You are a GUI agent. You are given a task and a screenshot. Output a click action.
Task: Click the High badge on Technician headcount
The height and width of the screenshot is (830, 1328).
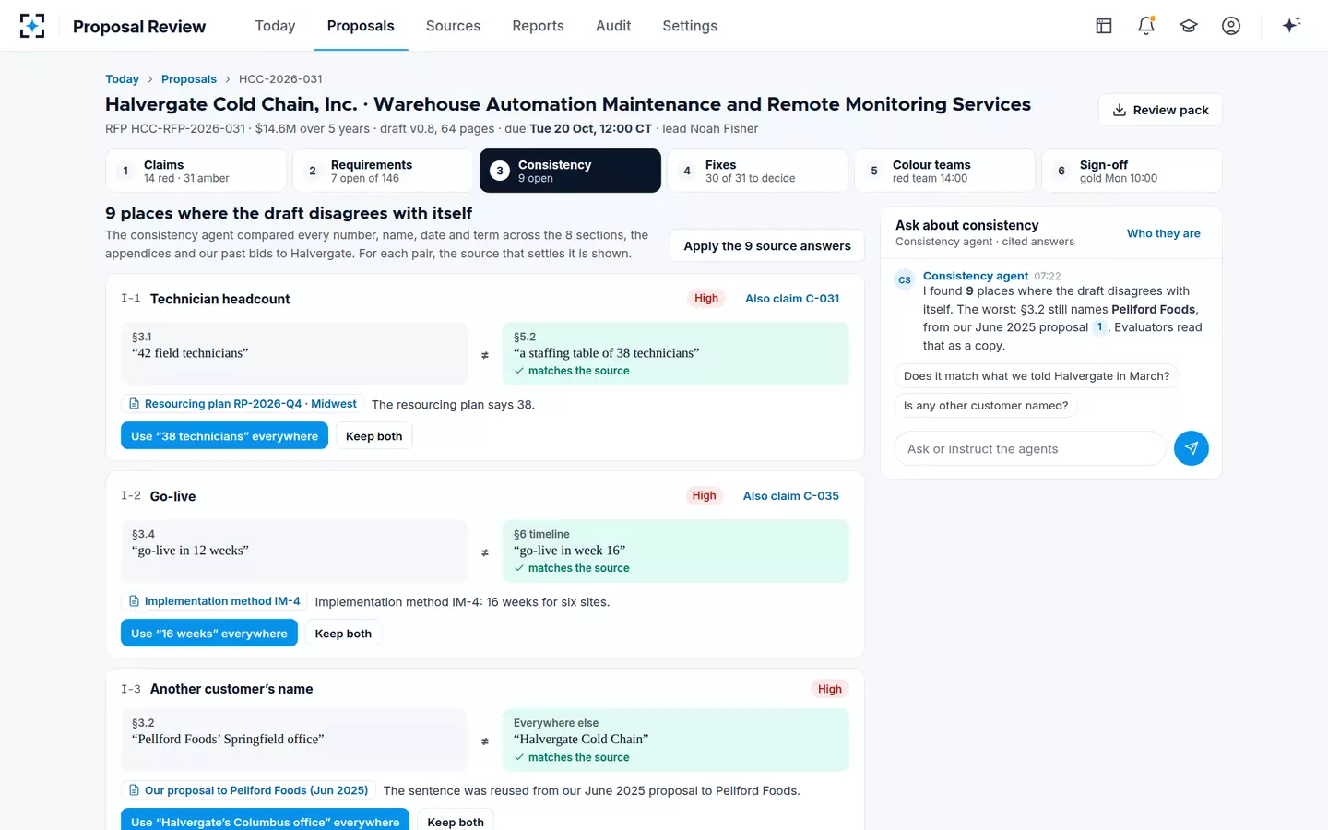[x=706, y=299]
